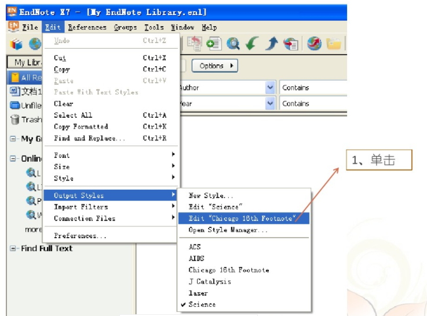
Task: Expand the Size submenu
Action: click(110, 167)
